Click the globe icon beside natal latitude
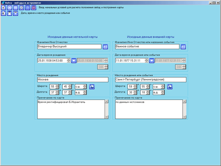Image resolution: width=221 pixels, height=166 pixels. (x=92, y=87)
